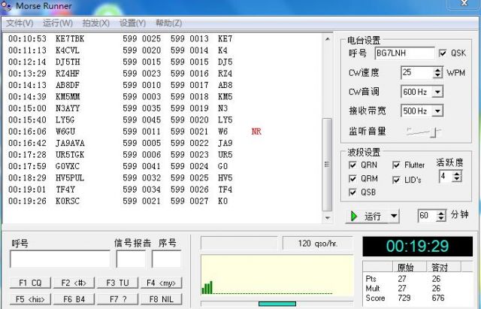
Task: Expand the 接收带宽 500 Hz dropdown
Action: tap(437, 111)
